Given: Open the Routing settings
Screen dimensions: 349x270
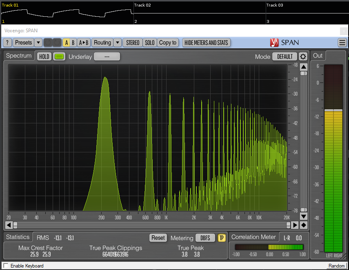Looking at the screenshot, I should [x=102, y=42].
